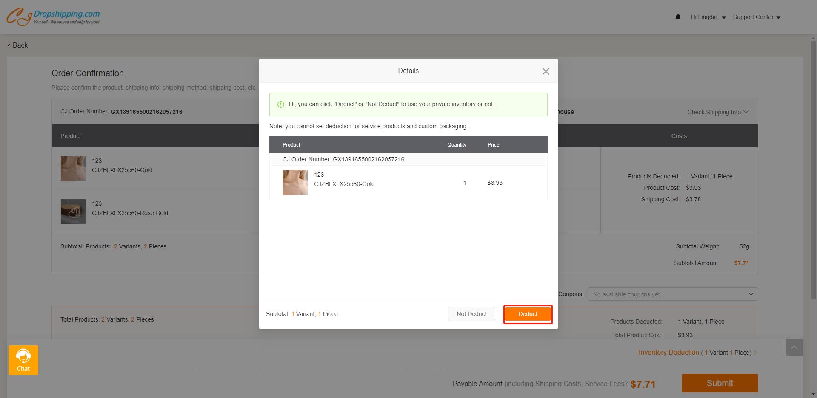Click the Not Deduct button
The image size is (817, 398).
[471, 314]
